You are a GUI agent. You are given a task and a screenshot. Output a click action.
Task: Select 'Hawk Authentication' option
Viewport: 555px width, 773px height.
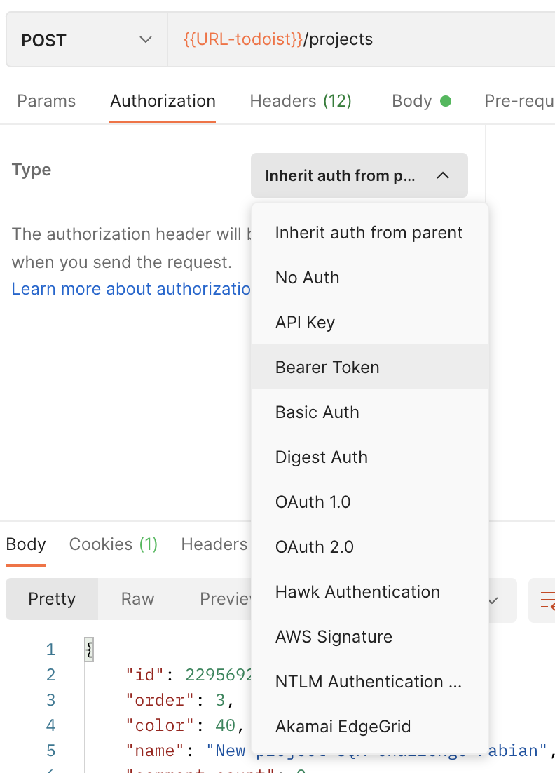coord(357,591)
